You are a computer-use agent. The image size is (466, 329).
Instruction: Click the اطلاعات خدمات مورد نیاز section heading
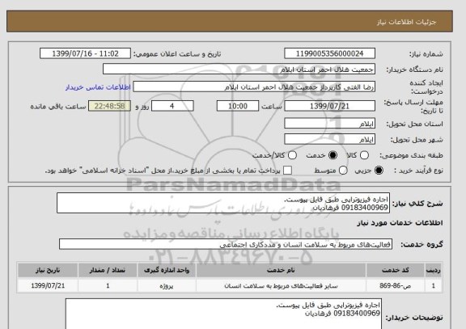tap(400, 223)
